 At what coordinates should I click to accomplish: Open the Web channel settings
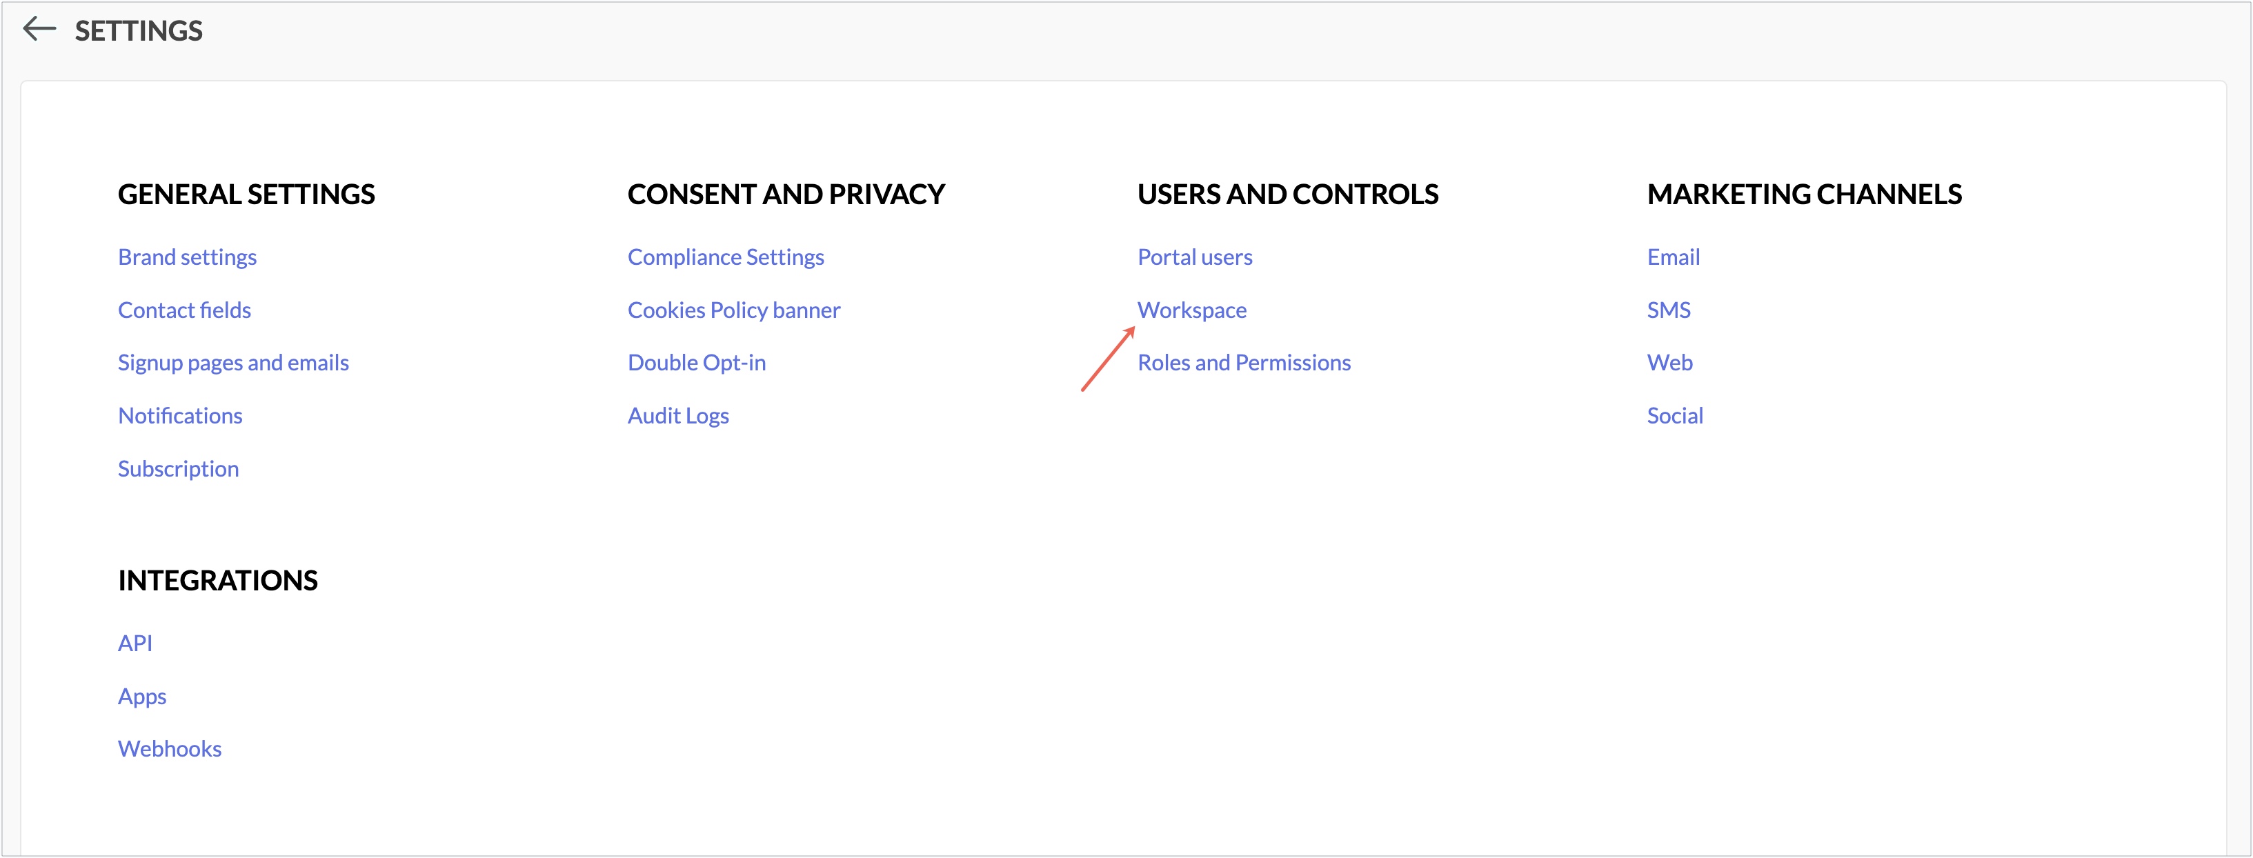click(x=1671, y=363)
